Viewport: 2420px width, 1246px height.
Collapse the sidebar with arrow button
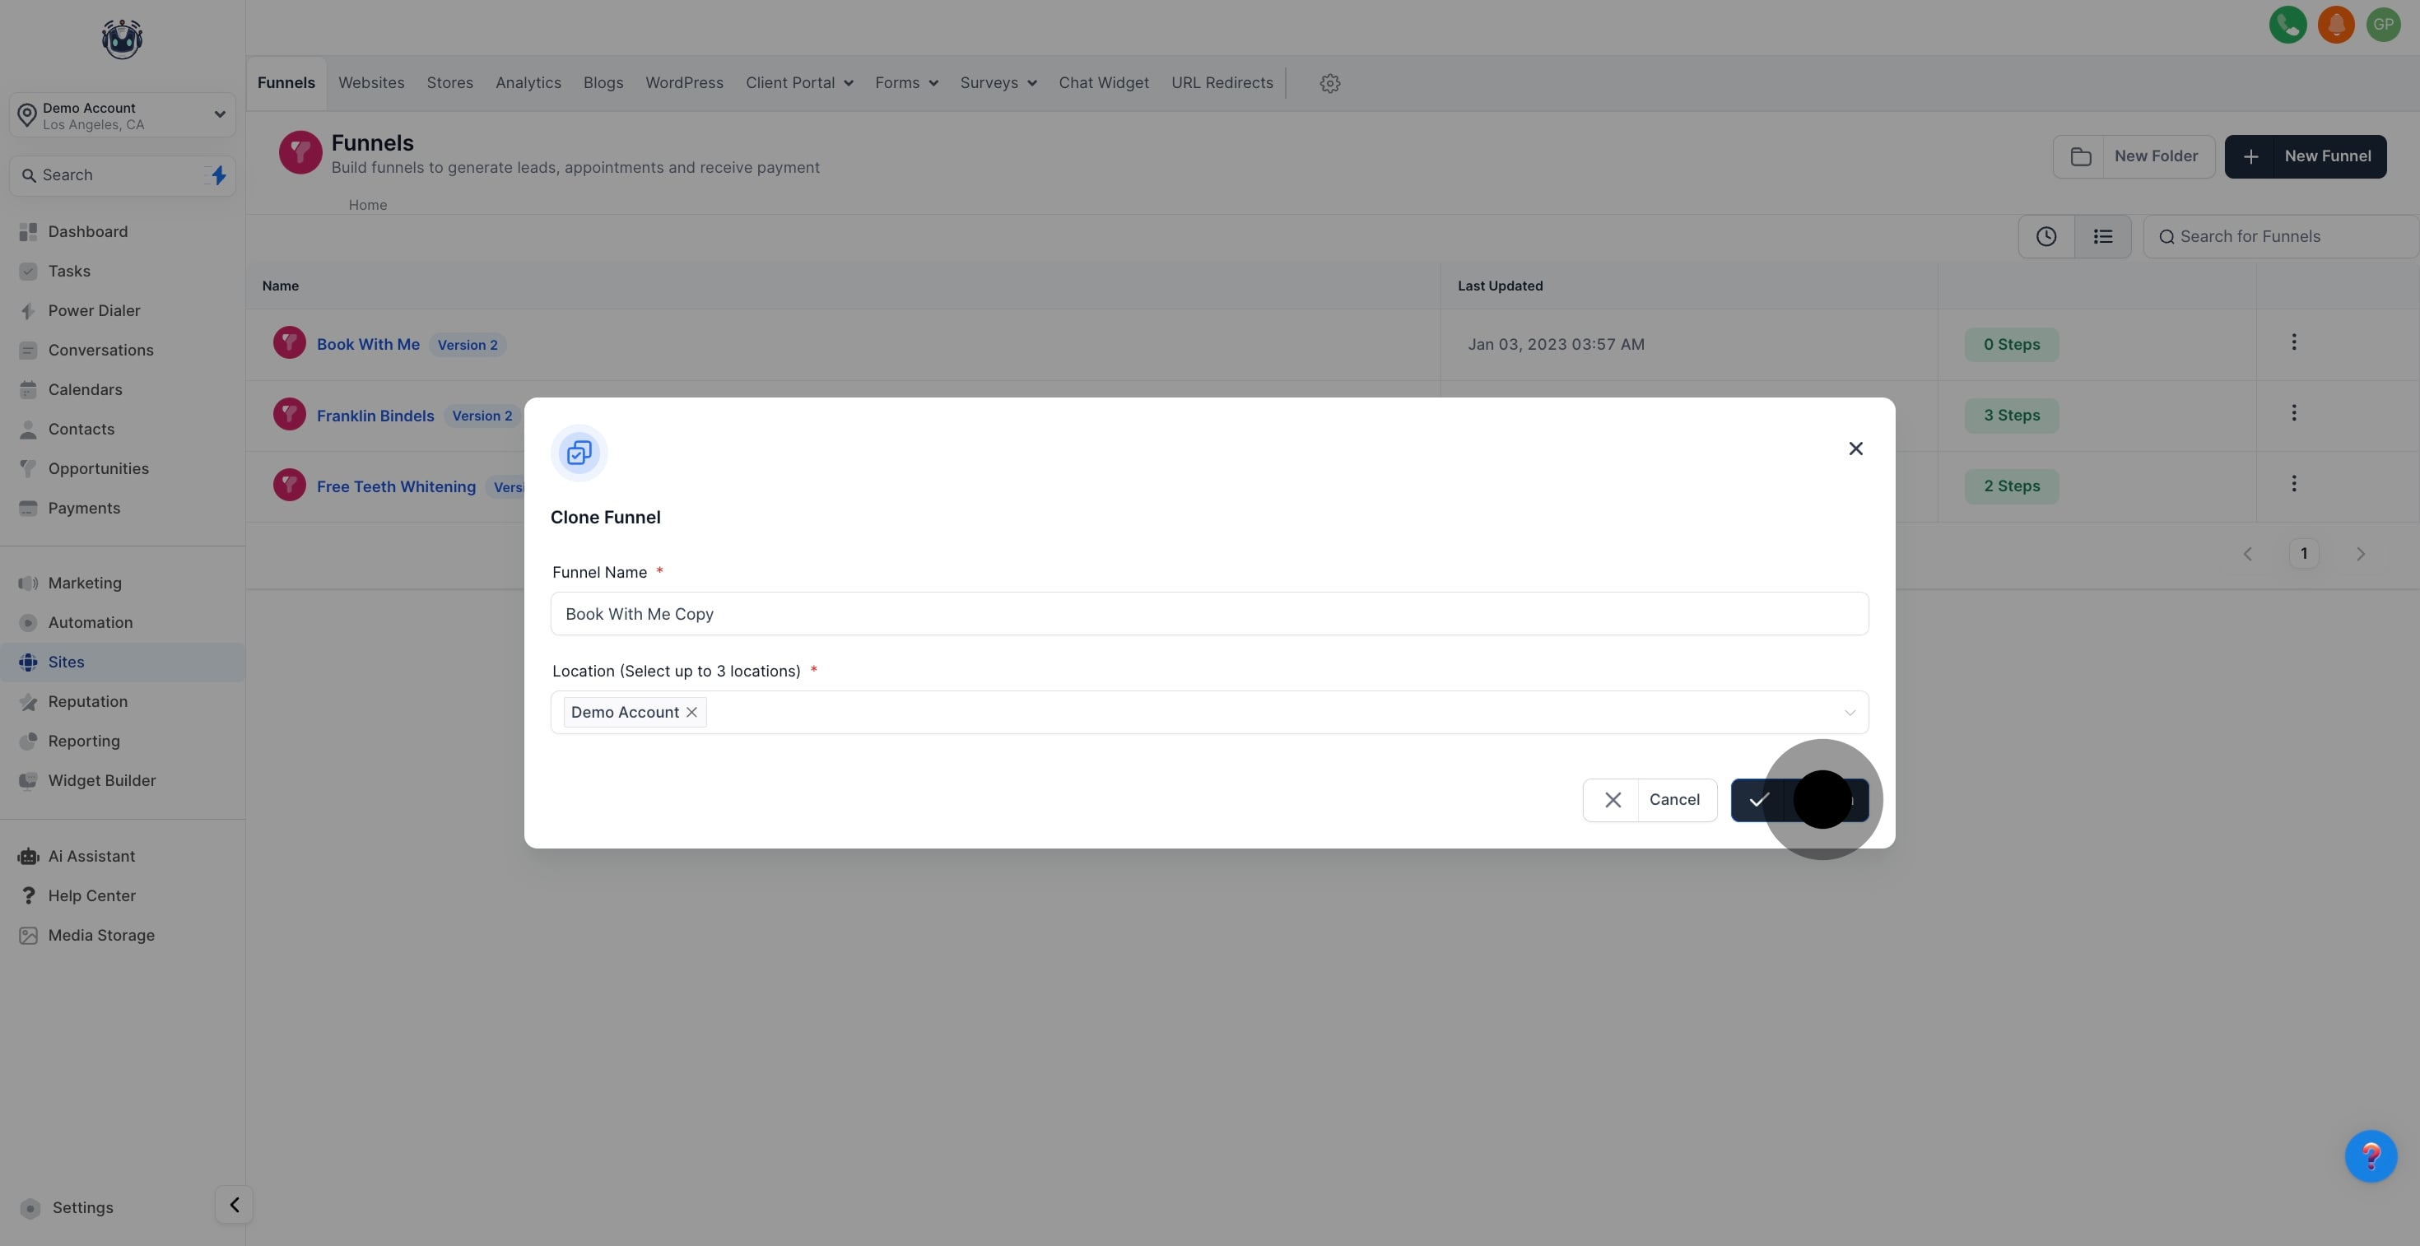point(234,1205)
